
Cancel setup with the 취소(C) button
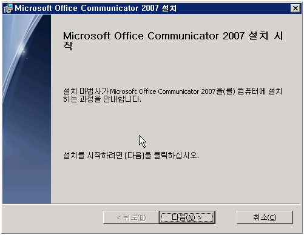pos(265,217)
